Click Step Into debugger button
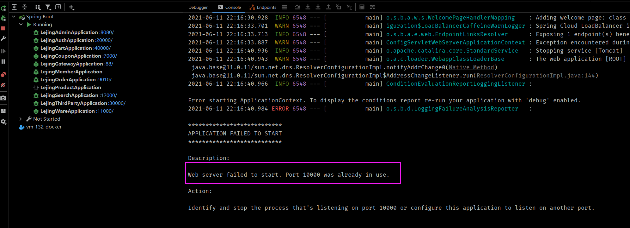 308,7
